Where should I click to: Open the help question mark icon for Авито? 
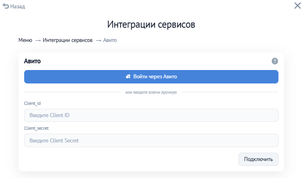point(274,61)
